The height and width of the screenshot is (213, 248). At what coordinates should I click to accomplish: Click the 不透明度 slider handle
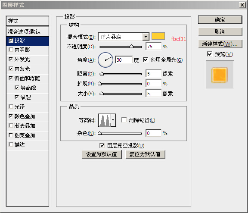coord(131,47)
